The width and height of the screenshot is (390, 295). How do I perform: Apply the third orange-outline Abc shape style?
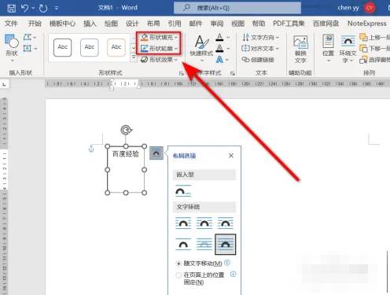tap(116, 47)
